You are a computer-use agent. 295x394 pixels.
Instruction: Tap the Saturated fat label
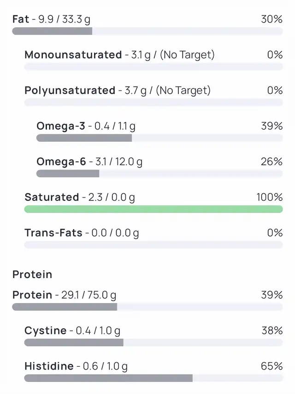(x=79, y=197)
